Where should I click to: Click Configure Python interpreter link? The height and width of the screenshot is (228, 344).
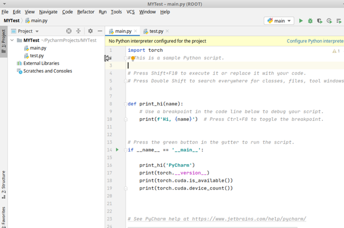[x=315, y=41]
